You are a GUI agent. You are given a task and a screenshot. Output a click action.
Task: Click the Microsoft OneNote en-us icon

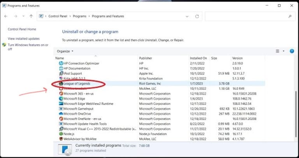[x=61, y=119]
